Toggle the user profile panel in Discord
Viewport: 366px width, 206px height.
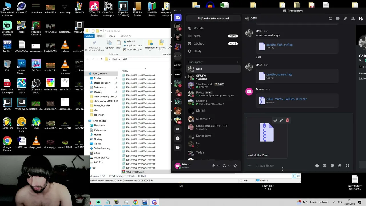click(x=361, y=19)
